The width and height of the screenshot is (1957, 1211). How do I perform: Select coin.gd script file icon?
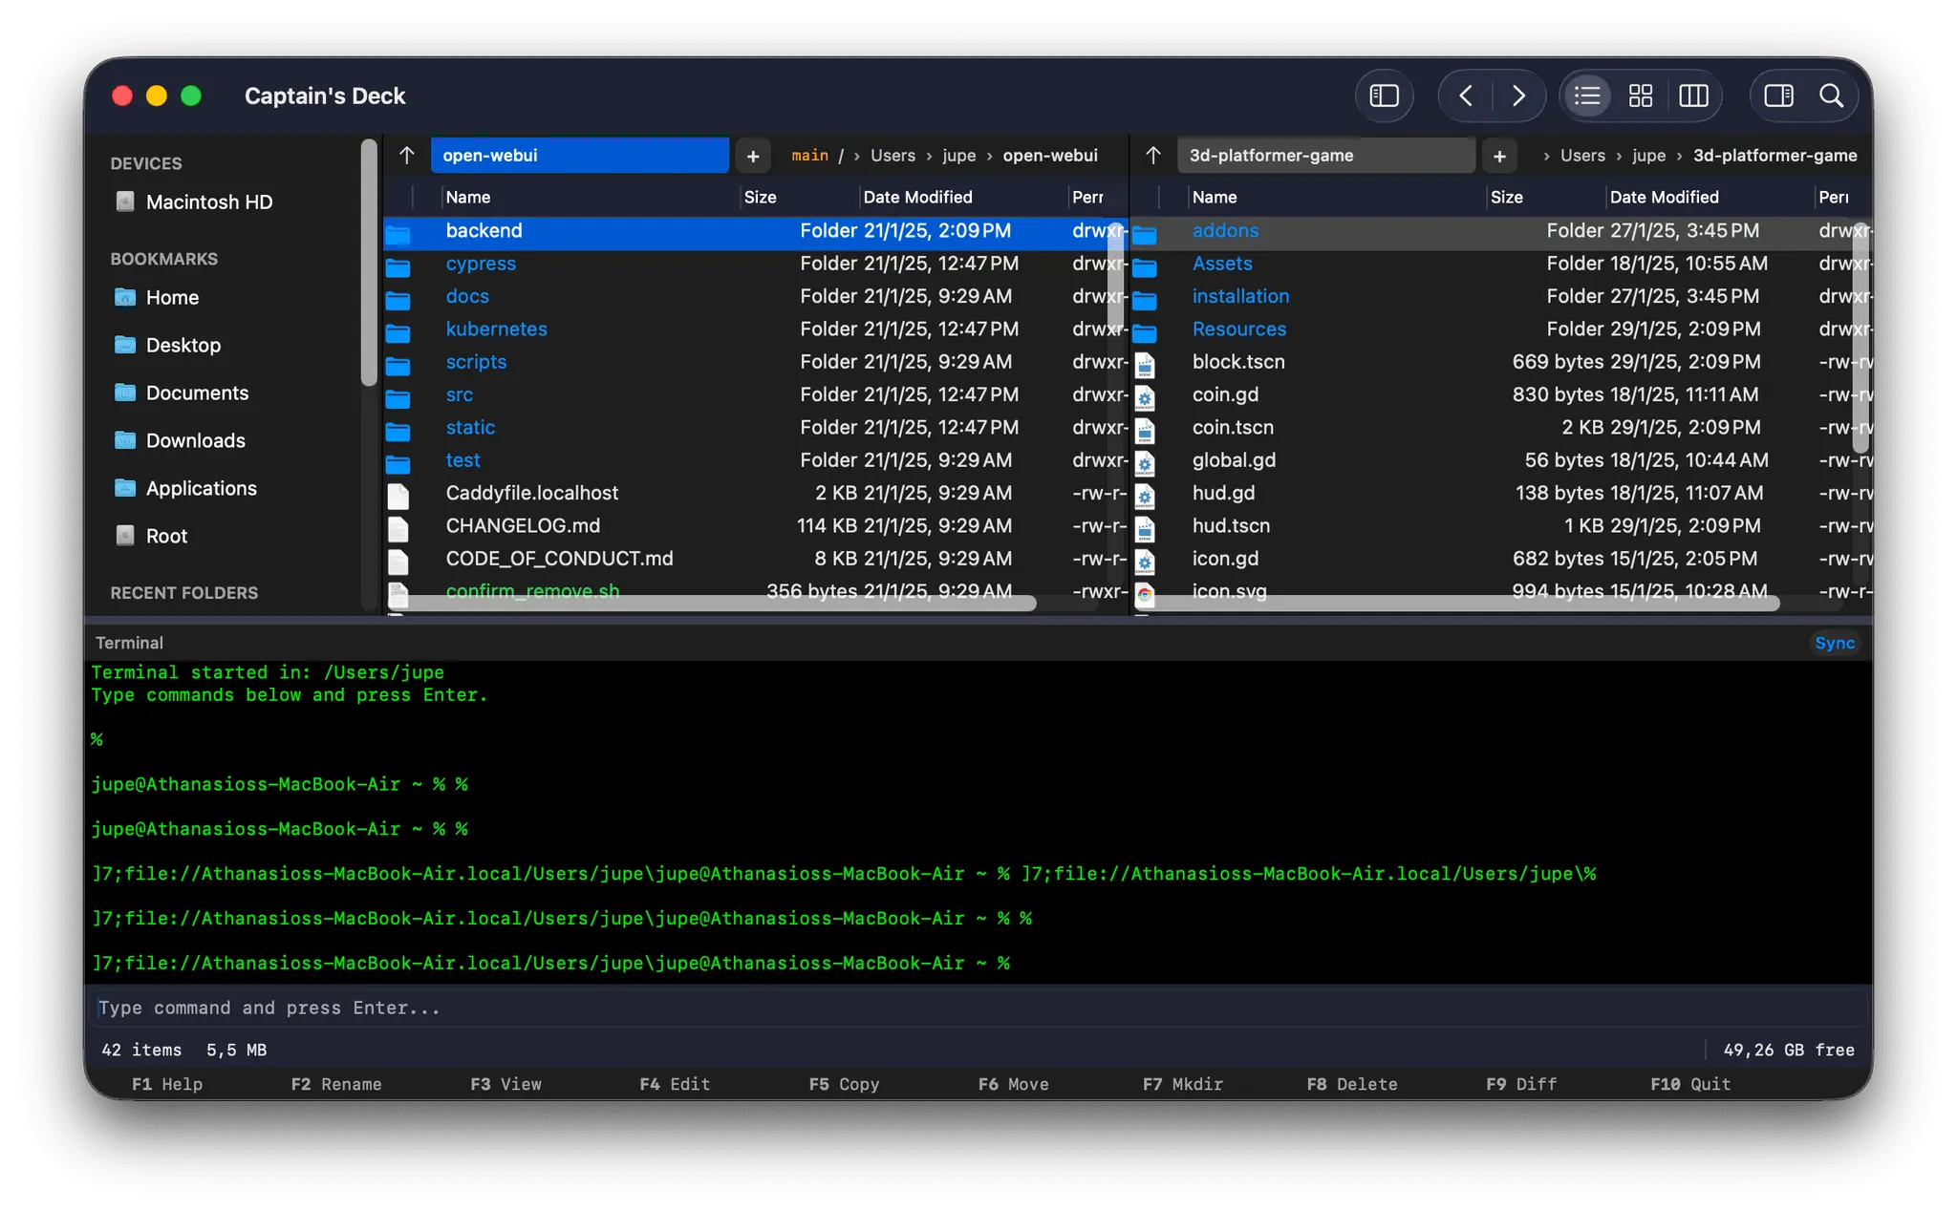[1145, 397]
